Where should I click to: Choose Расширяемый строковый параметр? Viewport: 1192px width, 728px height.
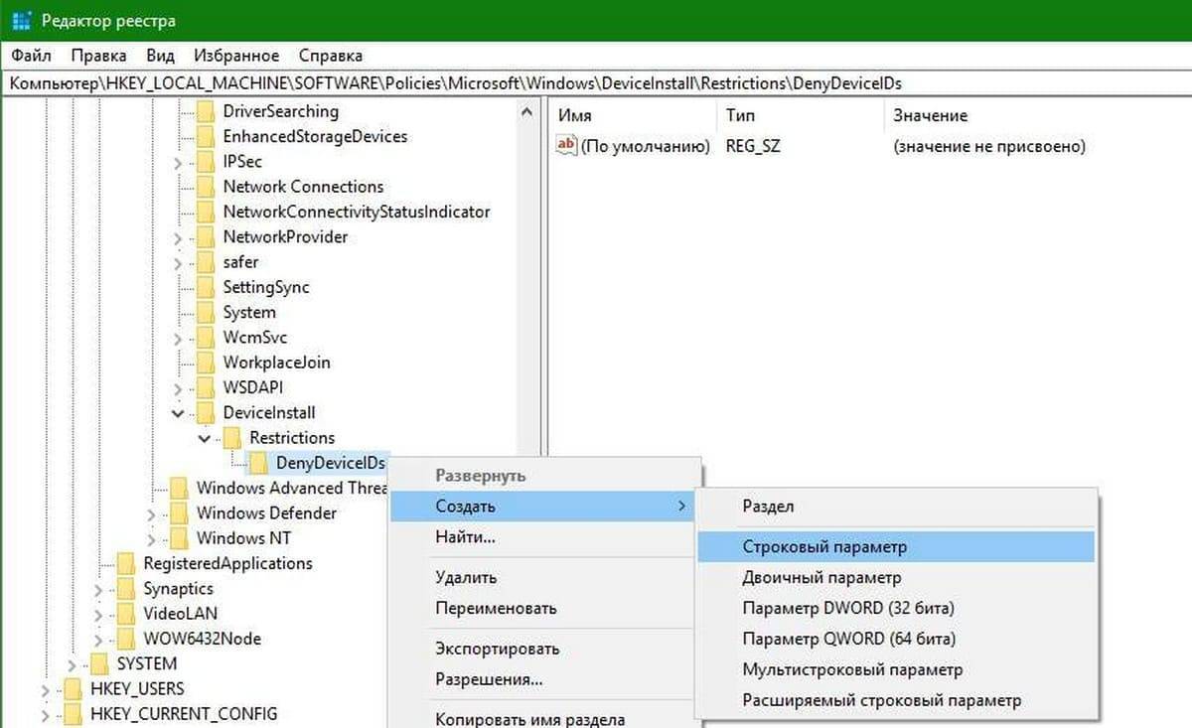click(x=896, y=700)
